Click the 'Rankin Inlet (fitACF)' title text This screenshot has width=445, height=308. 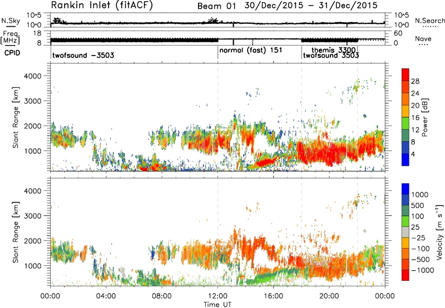tap(102, 6)
